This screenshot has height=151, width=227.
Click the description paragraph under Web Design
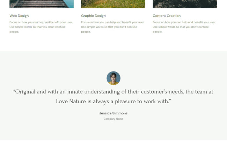tap(41, 27)
